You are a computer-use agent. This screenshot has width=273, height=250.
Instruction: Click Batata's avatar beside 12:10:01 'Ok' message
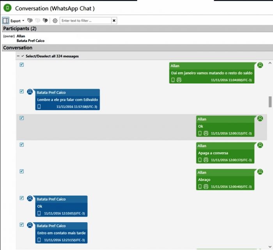[30, 199]
